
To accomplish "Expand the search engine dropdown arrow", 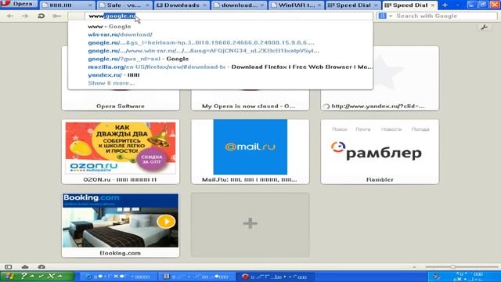I will click(x=391, y=16).
